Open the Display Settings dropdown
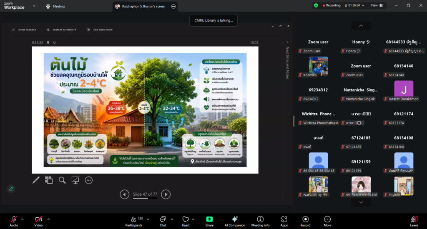Screen dimensions: 427x229 62,30
